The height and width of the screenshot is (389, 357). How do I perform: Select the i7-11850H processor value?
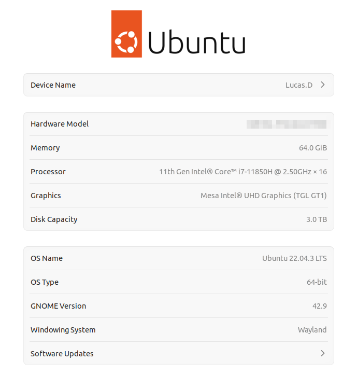point(243,172)
